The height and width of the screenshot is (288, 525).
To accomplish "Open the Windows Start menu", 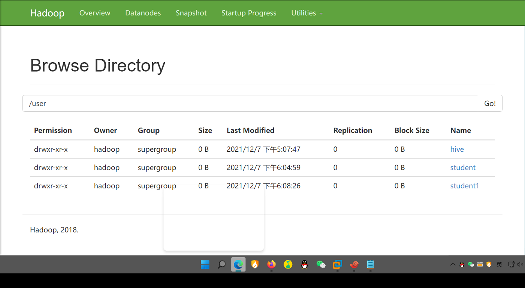I will click(x=205, y=265).
